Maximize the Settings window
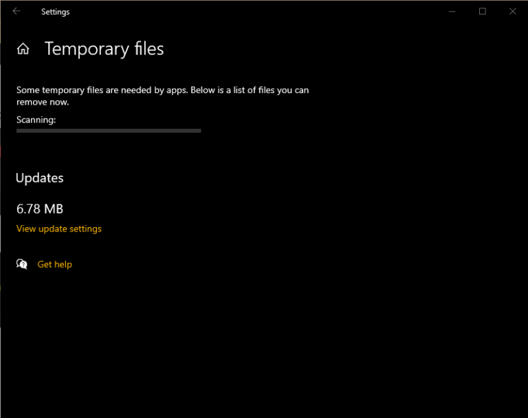The image size is (528, 418). pyautogui.click(x=483, y=12)
